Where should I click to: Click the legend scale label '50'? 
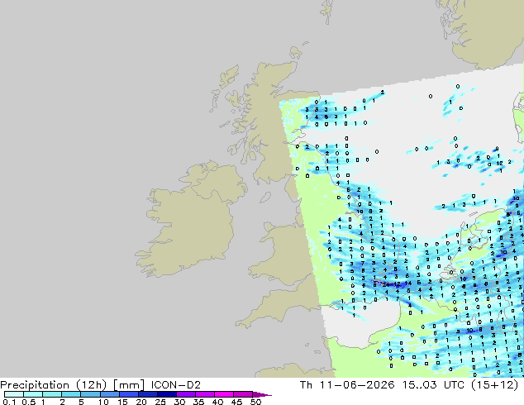pyautogui.click(x=255, y=402)
